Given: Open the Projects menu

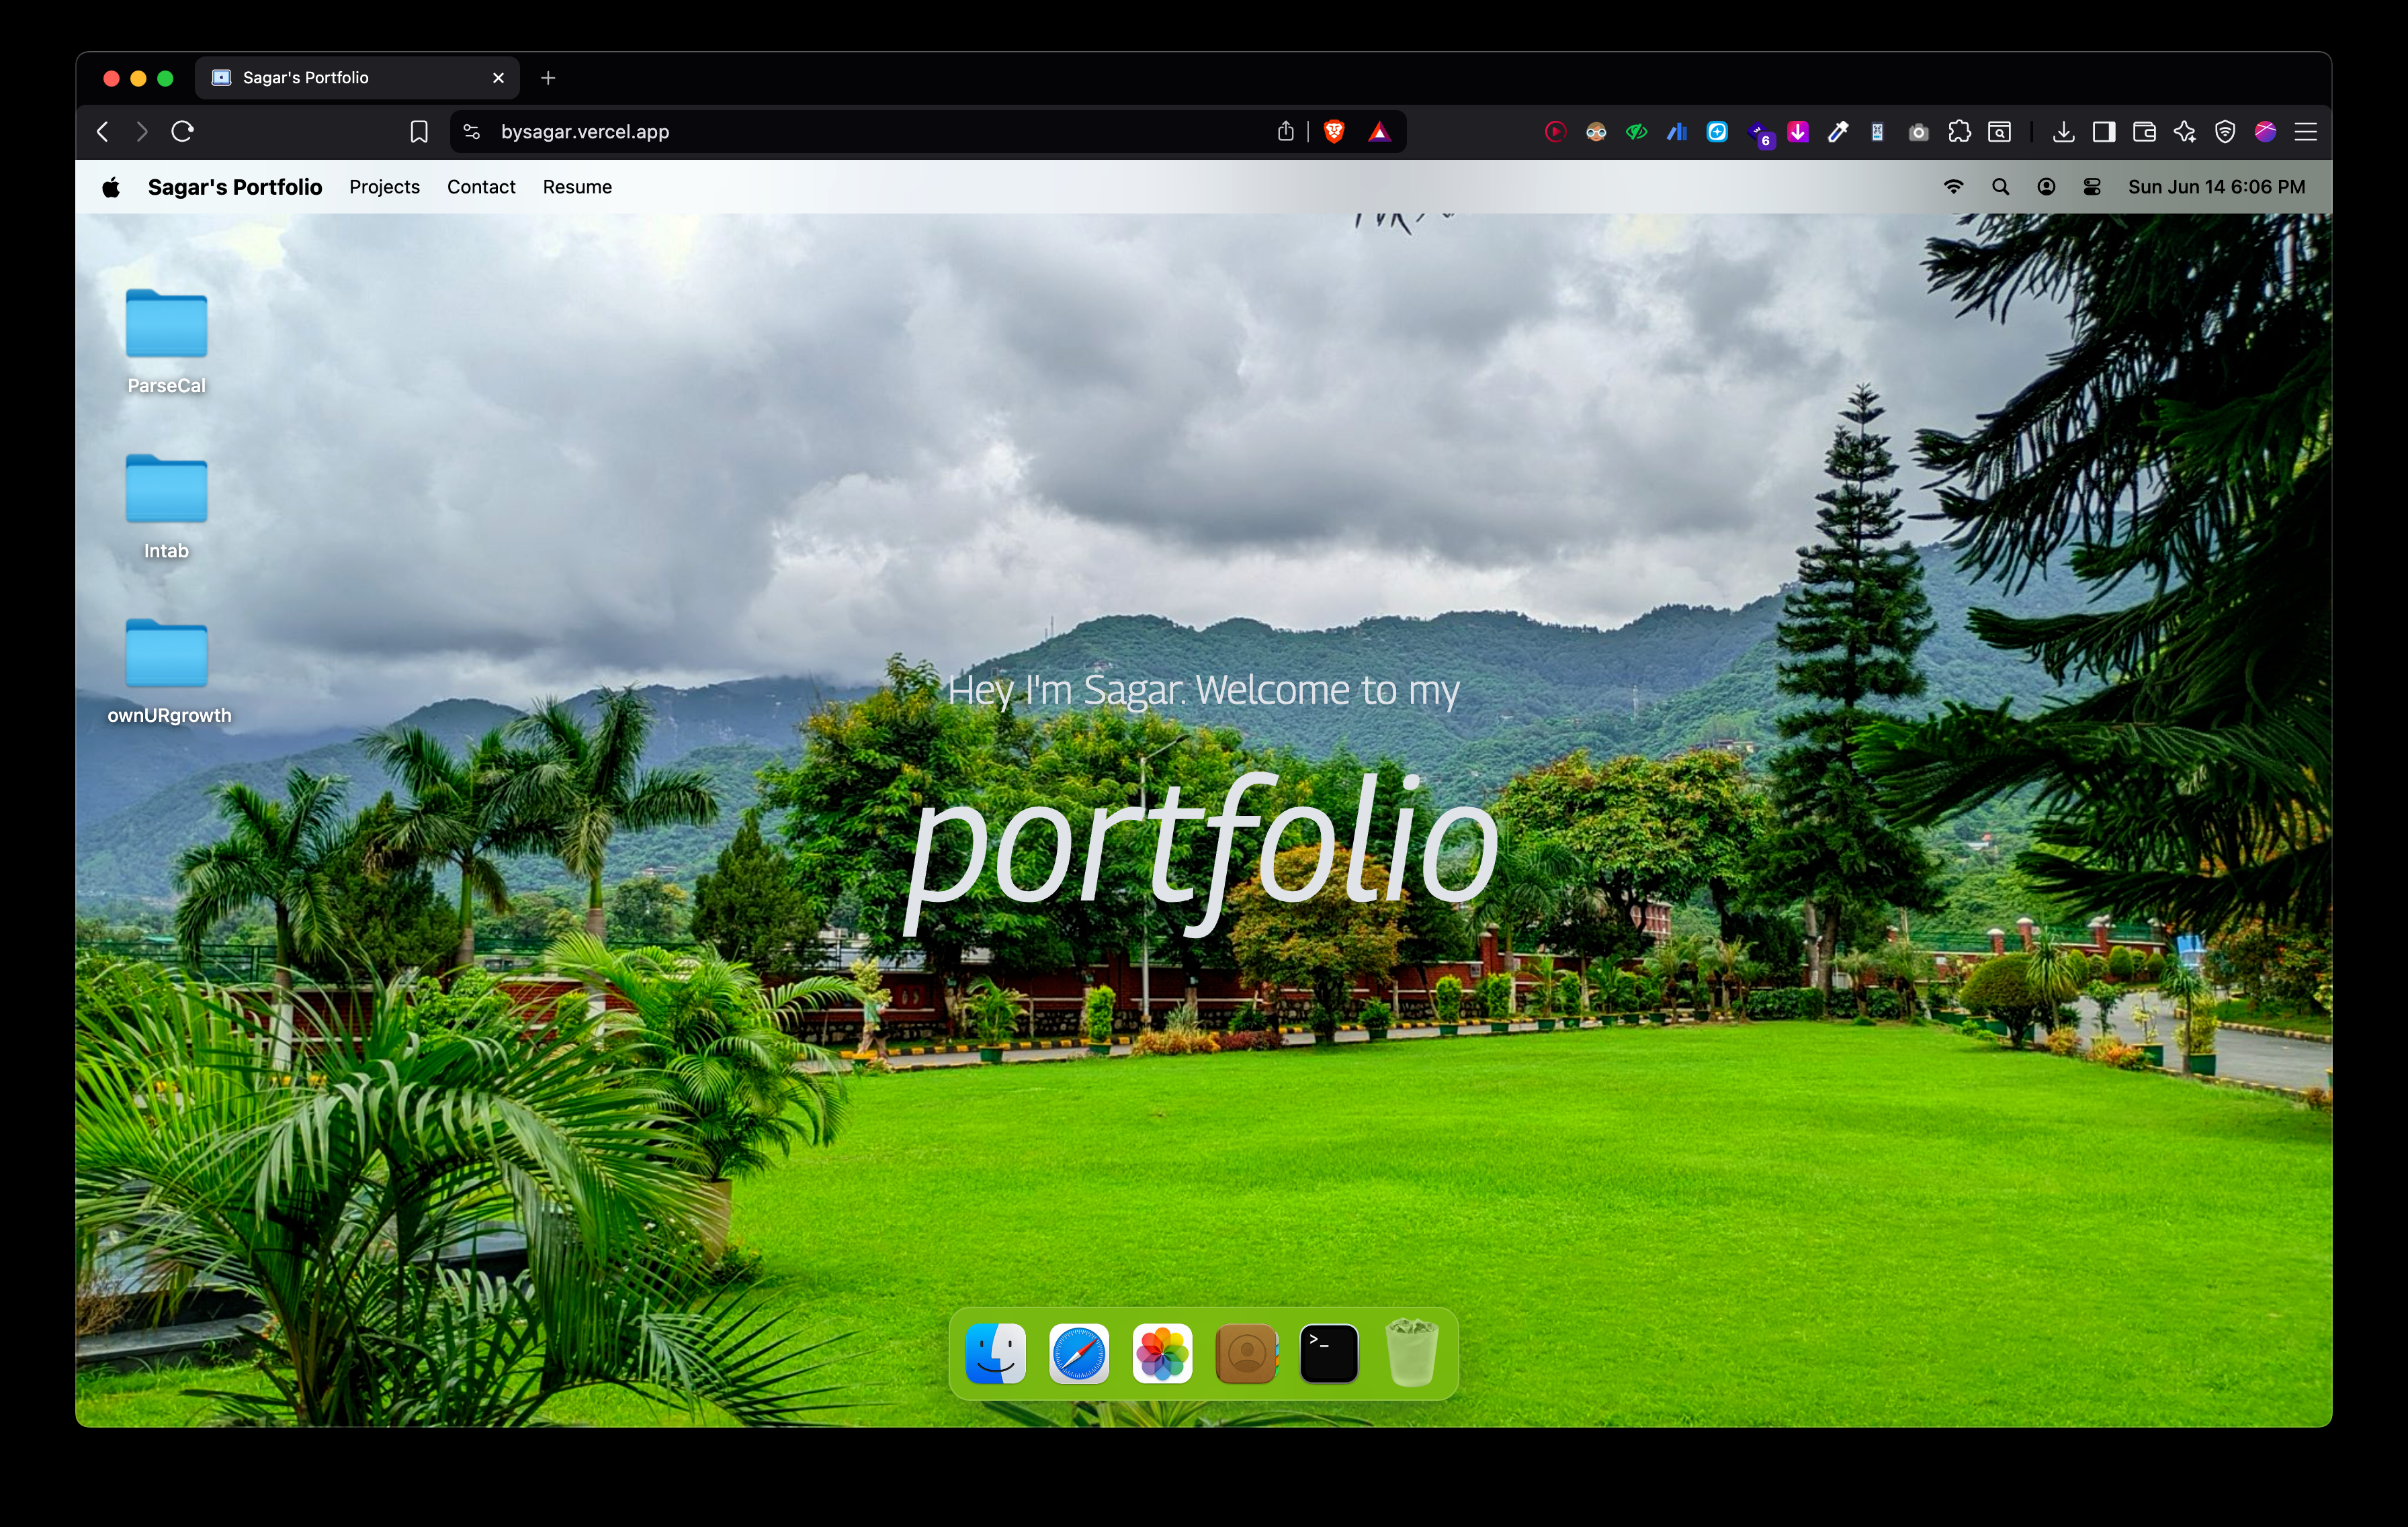Looking at the screenshot, I should 384,187.
